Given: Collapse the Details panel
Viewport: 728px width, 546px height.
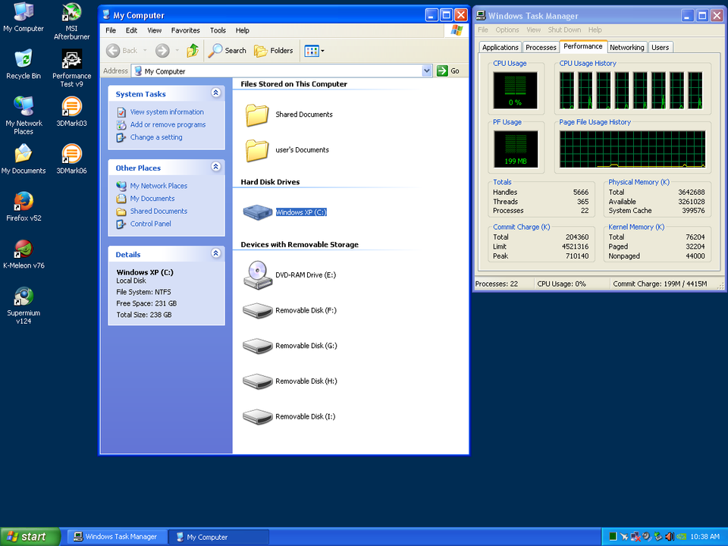Looking at the screenshot, I should pyautogui.click(x=215, y=254).
